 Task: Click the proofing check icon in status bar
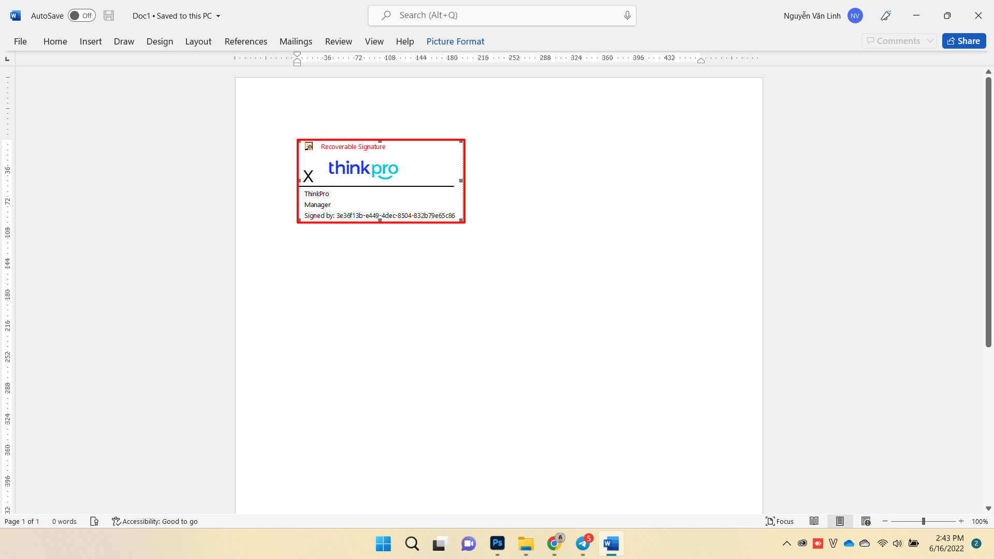(x=94, y=521)
